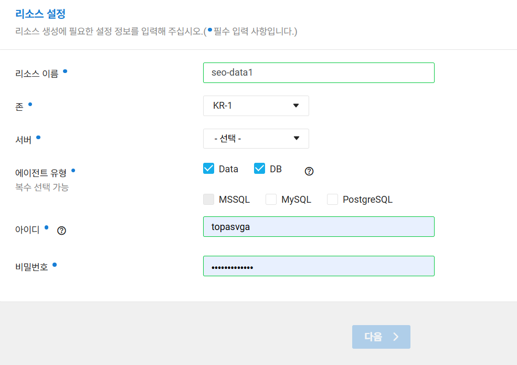This screenshot has width=517, height=365.
Task: Click the 에이전트 유형 label
Action: click(x=41, y=173)
